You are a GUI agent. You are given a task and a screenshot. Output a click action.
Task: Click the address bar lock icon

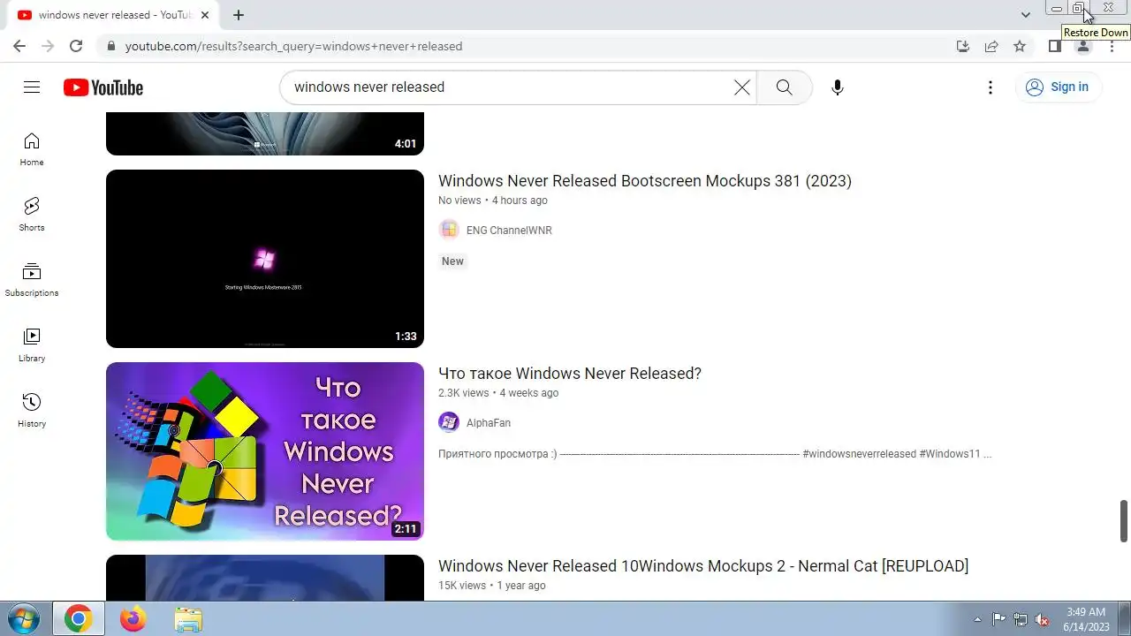coord(111,46)
